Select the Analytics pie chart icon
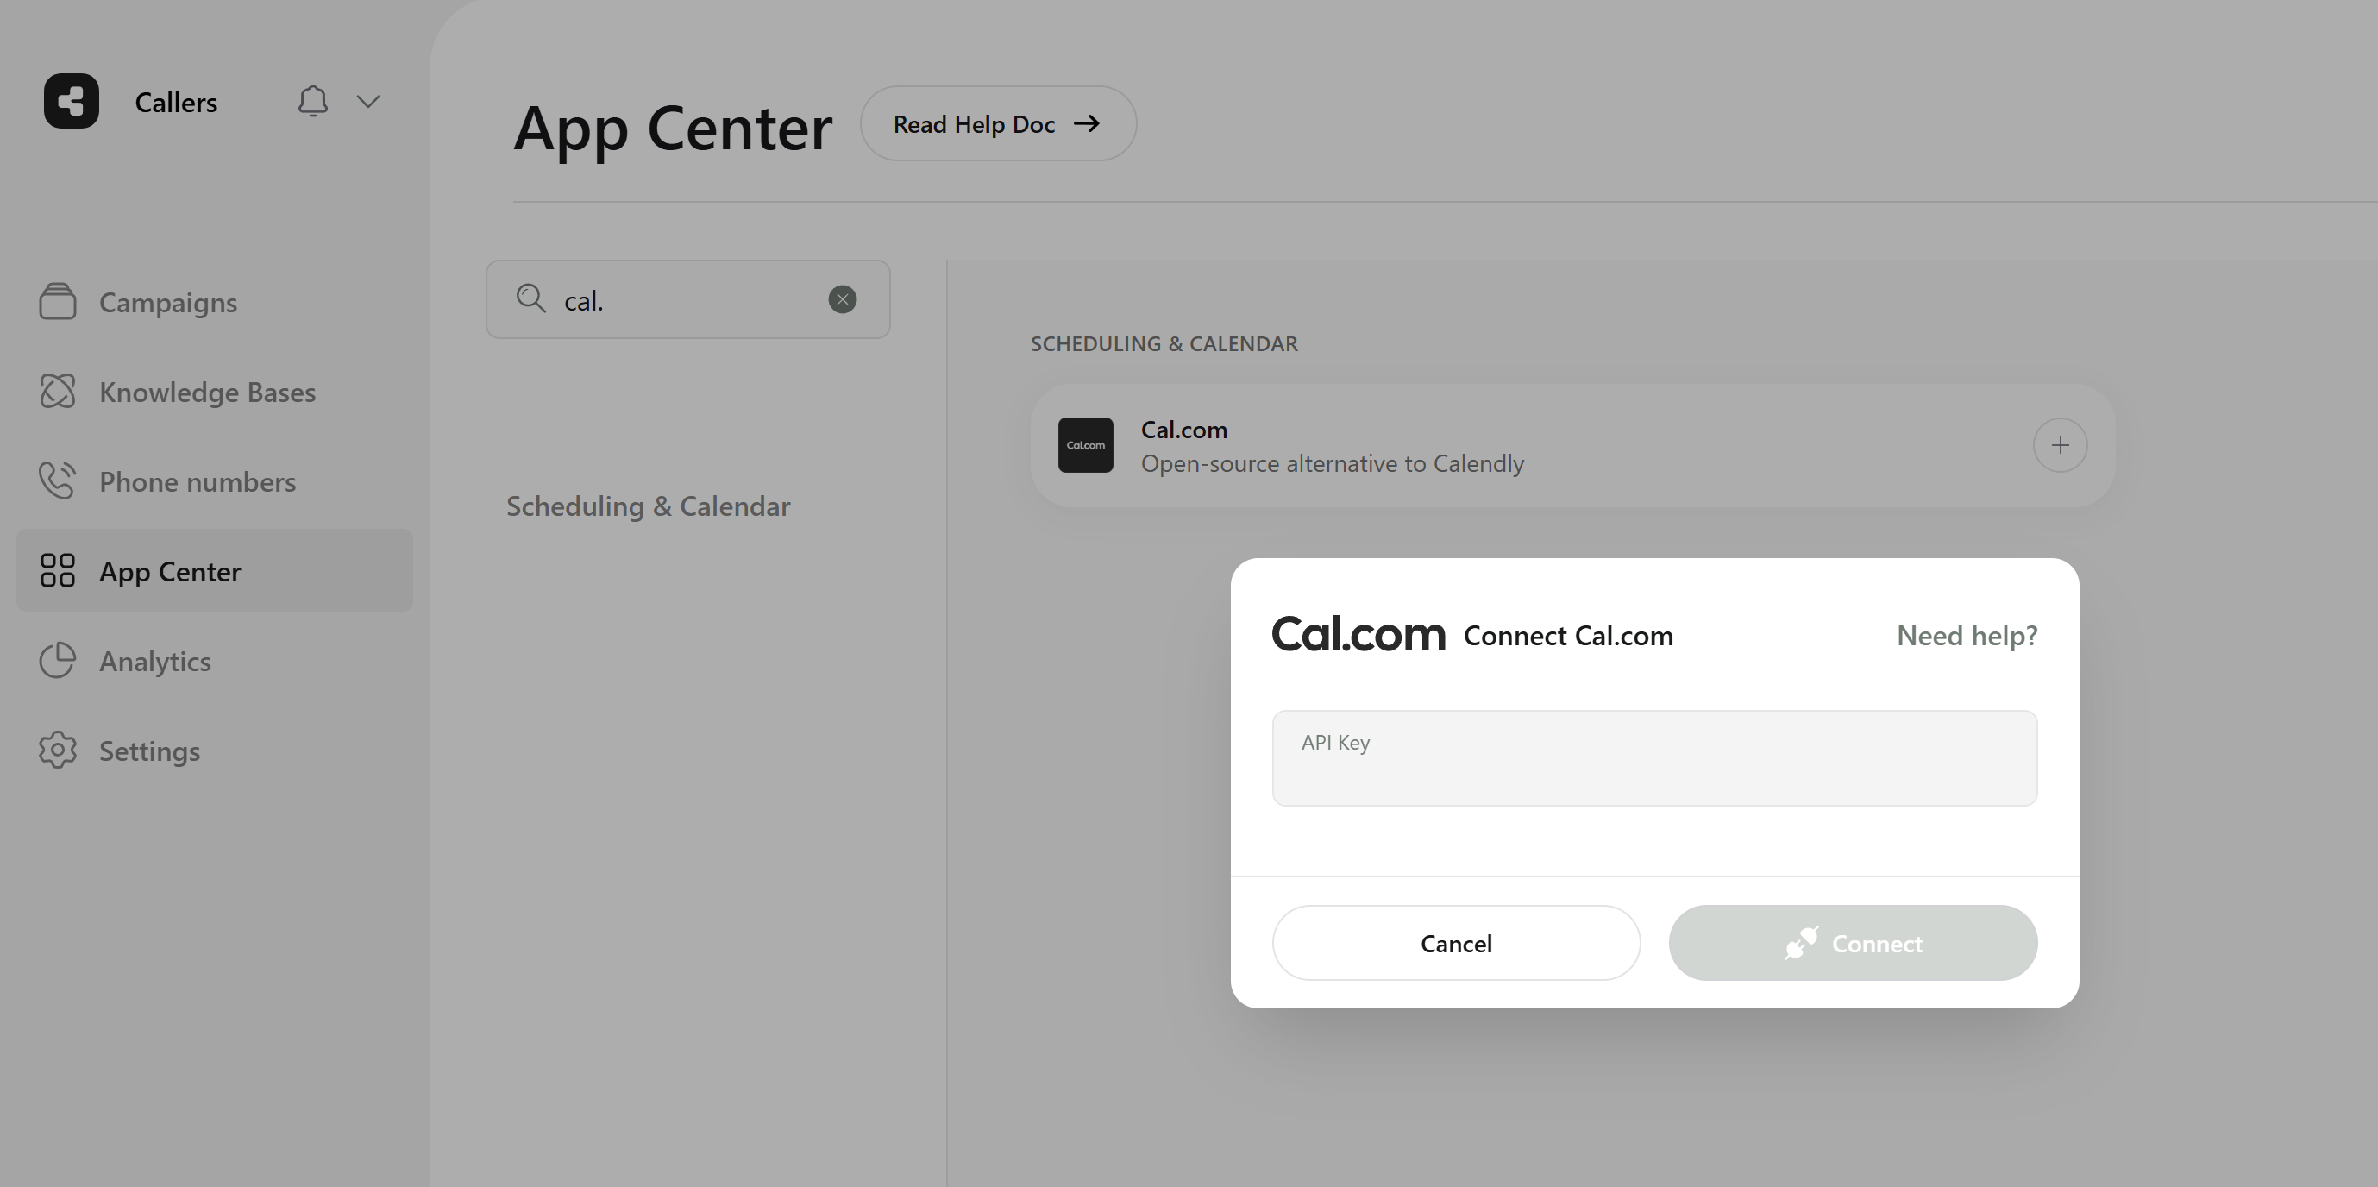 pos(57,660)
